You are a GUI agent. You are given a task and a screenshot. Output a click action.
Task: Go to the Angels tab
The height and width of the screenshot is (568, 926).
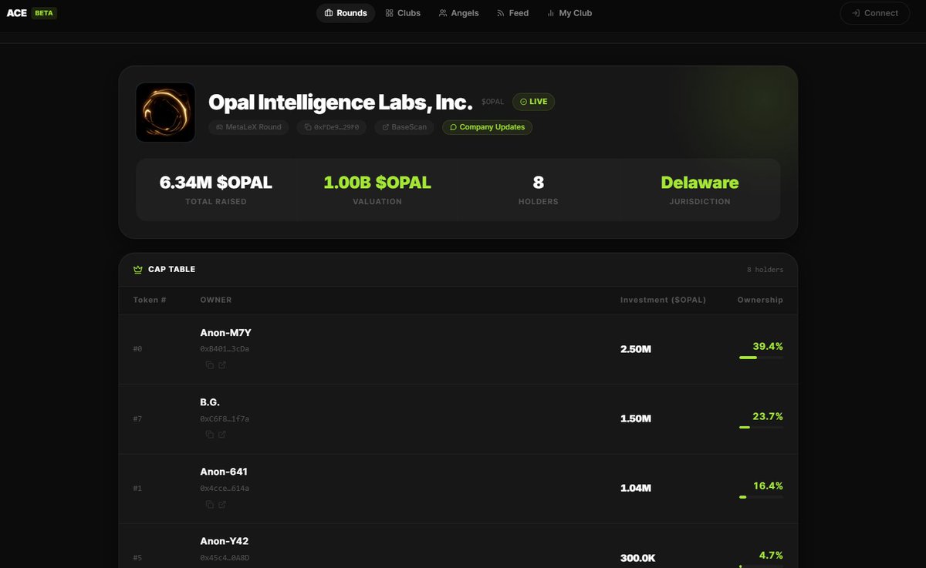459,13
